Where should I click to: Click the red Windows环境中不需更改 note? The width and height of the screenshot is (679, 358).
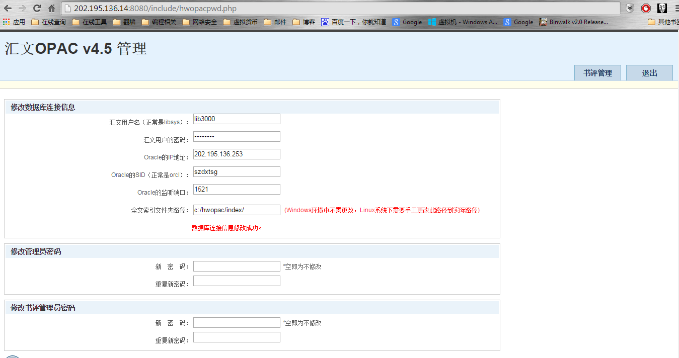pos(383,210)
